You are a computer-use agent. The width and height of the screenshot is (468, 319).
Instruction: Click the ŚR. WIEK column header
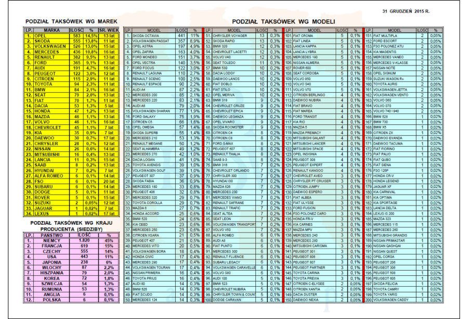pyautogui.click(x=109, y=30)
